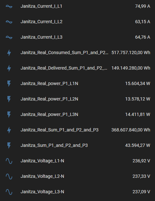Viewport: 155px width, 201px height.
Task: Click the current icon beside Janitza_Current_I_L2
Action: [x=9, y=22]
